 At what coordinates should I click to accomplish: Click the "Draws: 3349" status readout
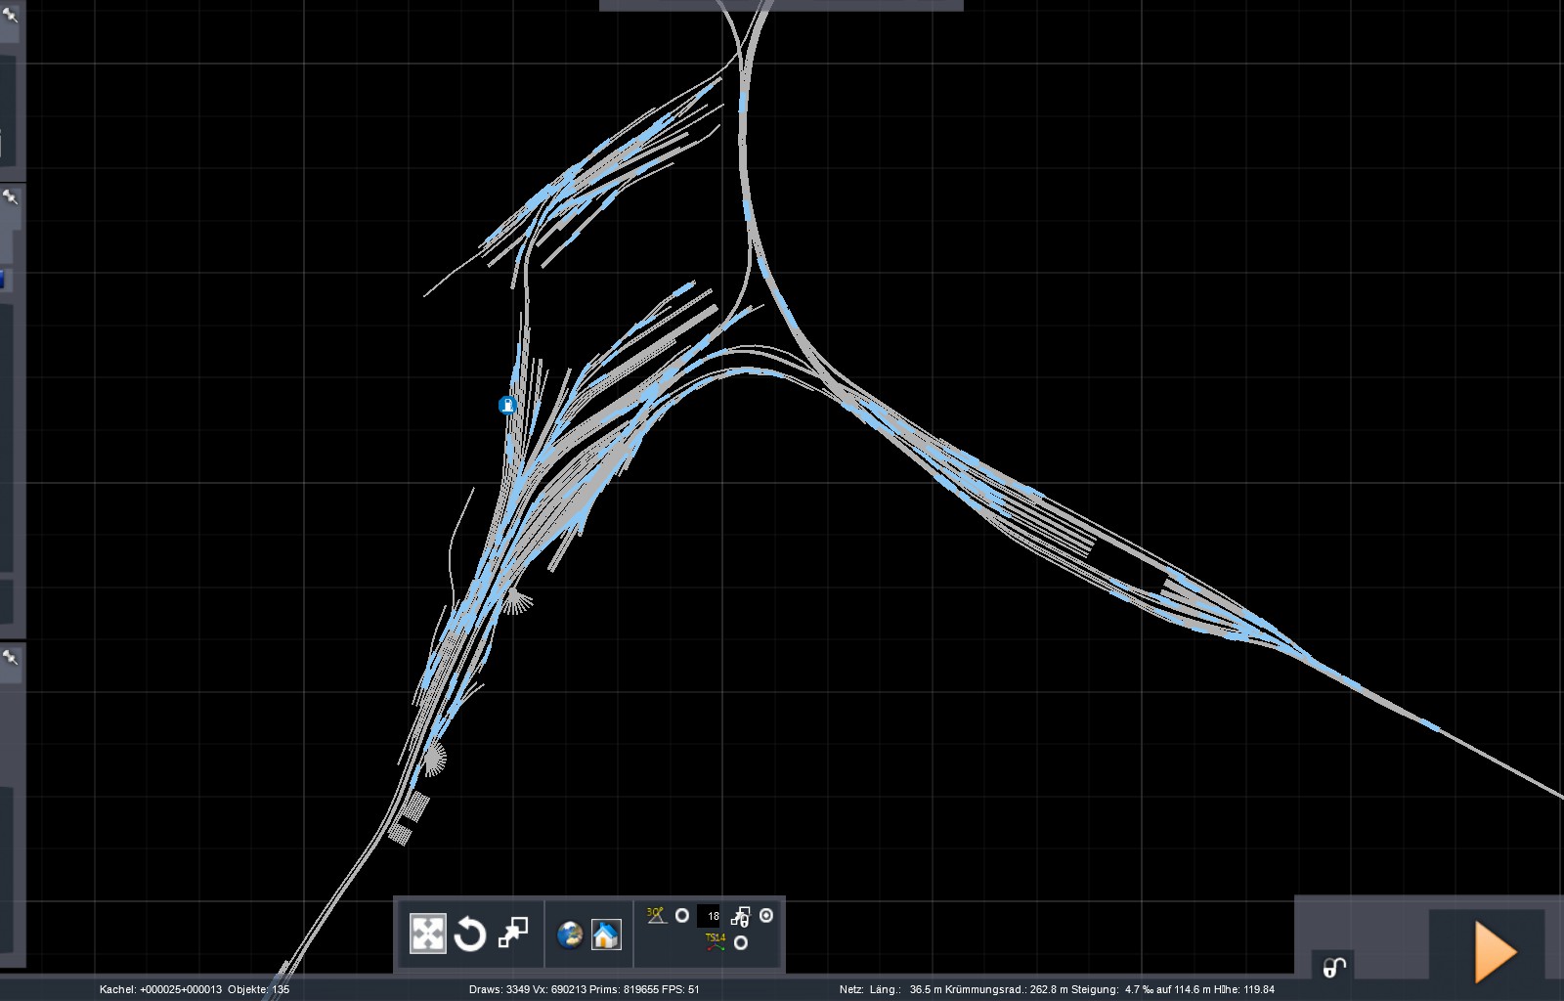pos(500,989)
